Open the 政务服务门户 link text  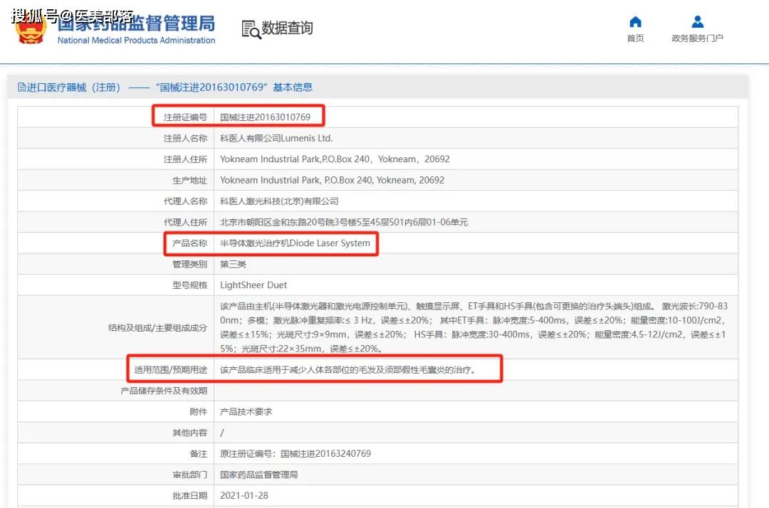coord(697,38)
